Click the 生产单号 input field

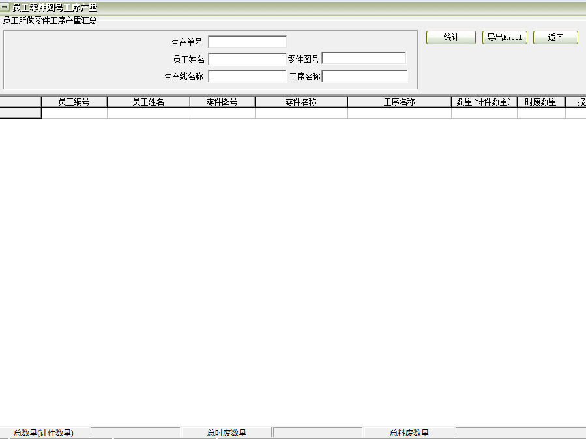click(247, 41)
